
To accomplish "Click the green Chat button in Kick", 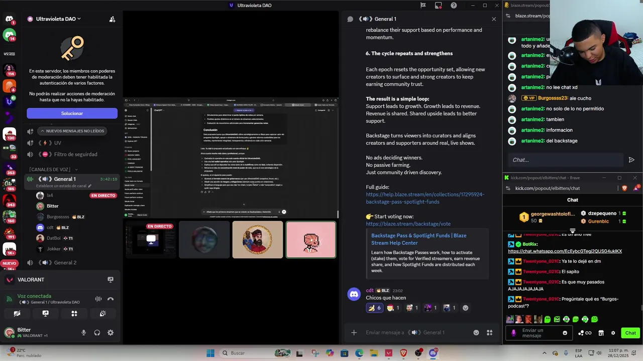I will [630, 333].
